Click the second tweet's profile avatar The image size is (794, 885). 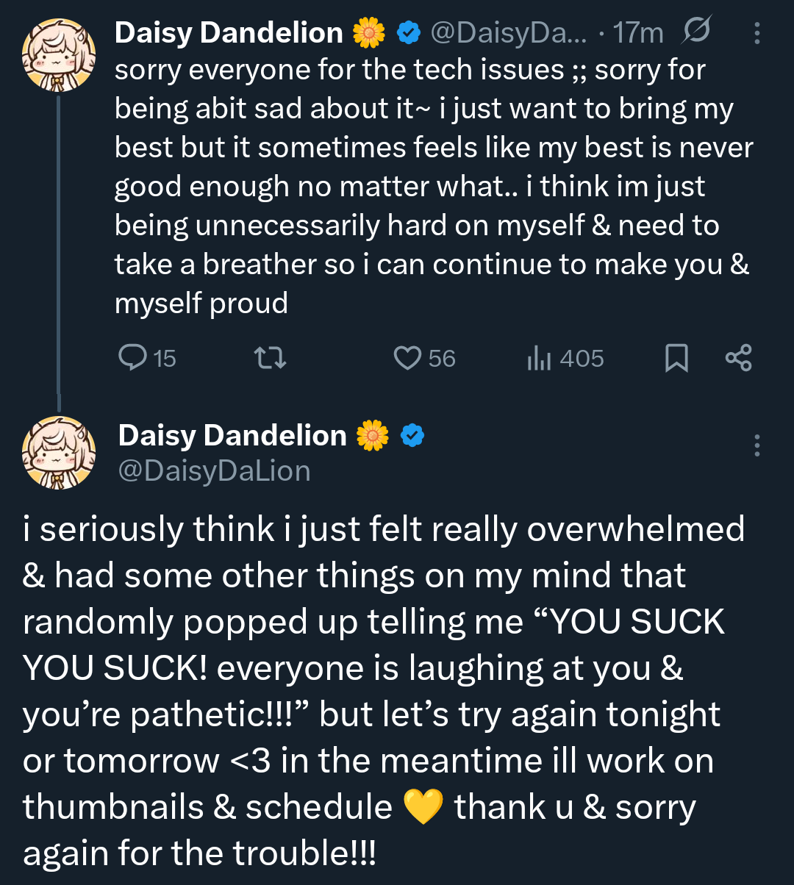tap(59, 453)
